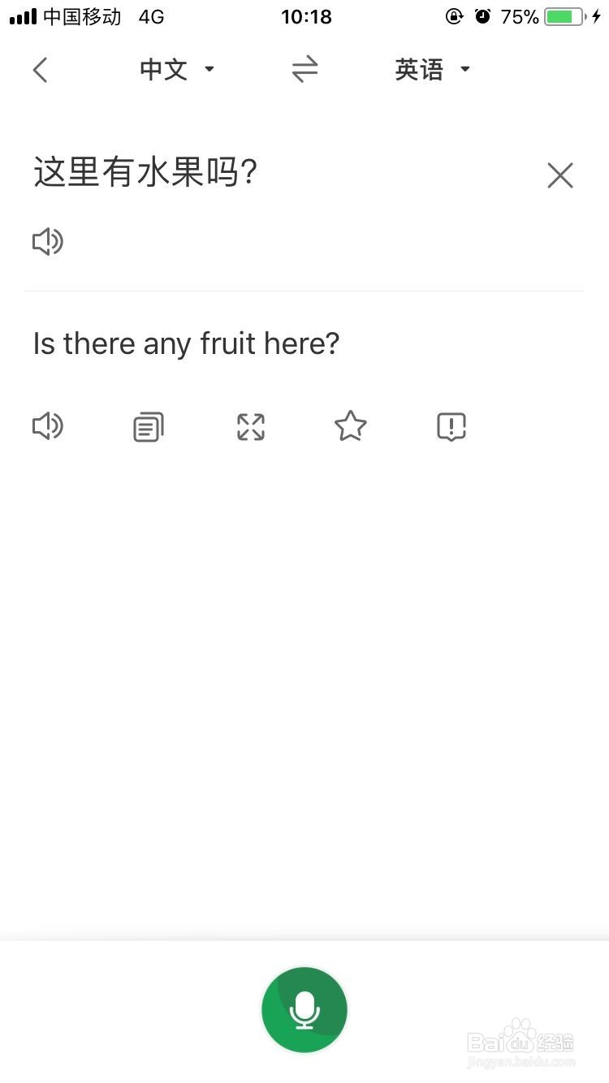Play audio of the English translation

(48, 426)
